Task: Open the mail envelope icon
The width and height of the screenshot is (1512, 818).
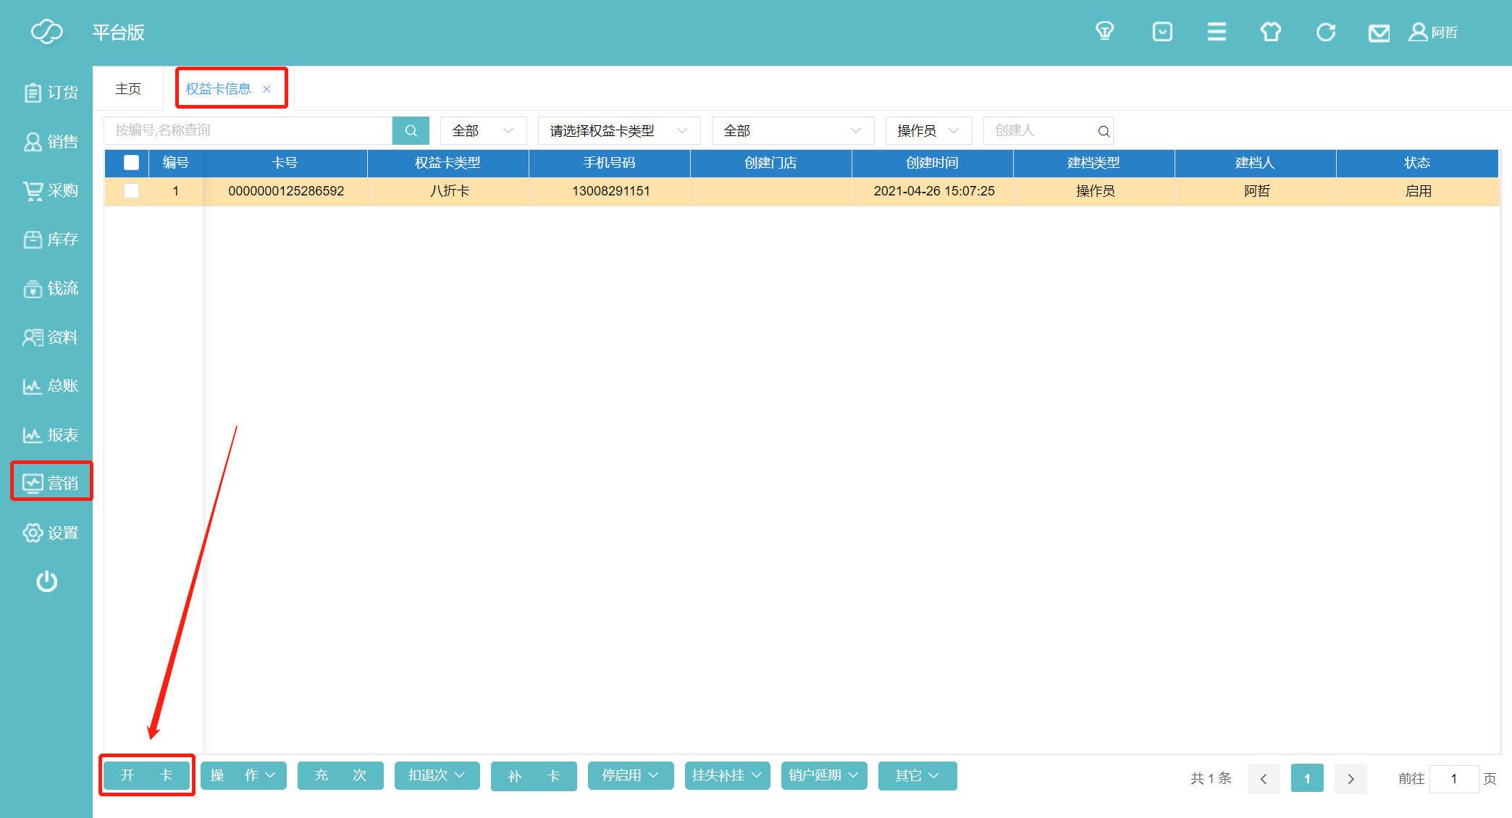Action: [x=1379, y=33]
